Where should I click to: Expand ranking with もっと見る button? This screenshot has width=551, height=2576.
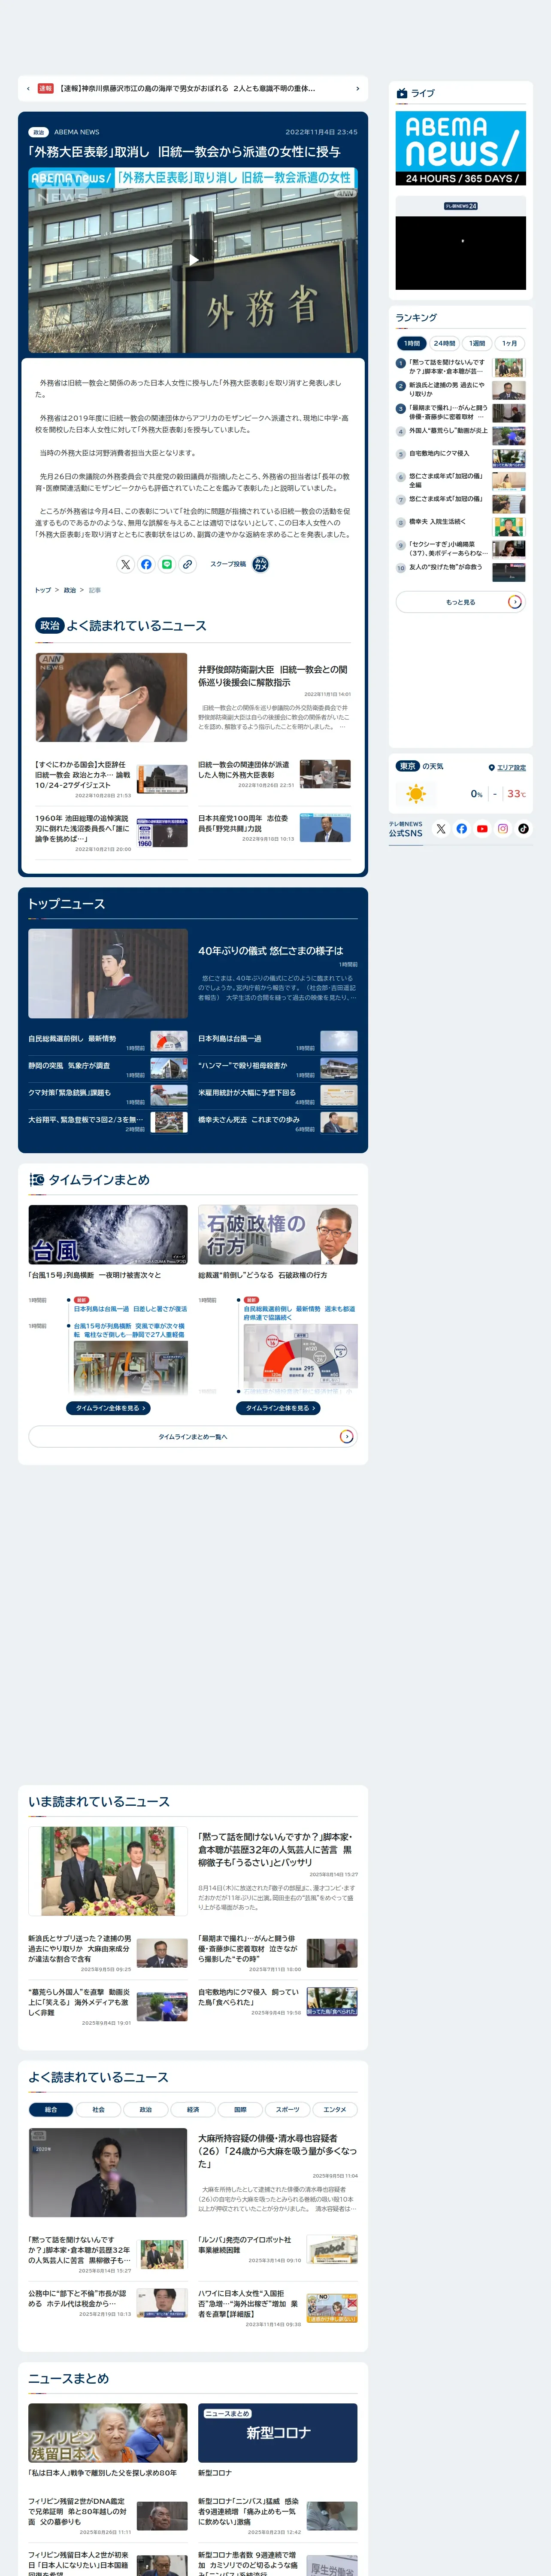(x=461, y=602)
